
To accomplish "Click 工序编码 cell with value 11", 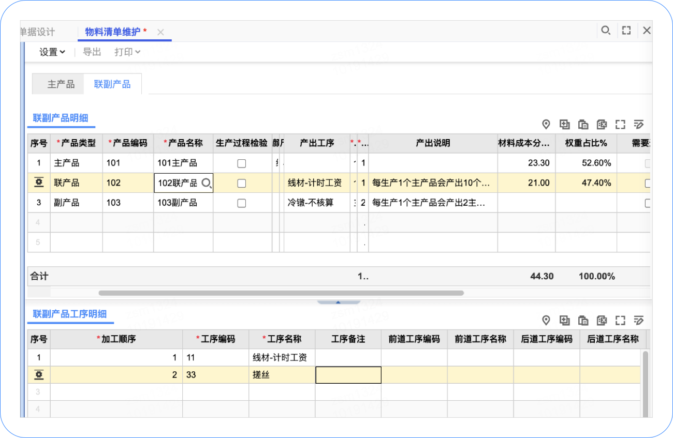I will (x=215, y=357).
